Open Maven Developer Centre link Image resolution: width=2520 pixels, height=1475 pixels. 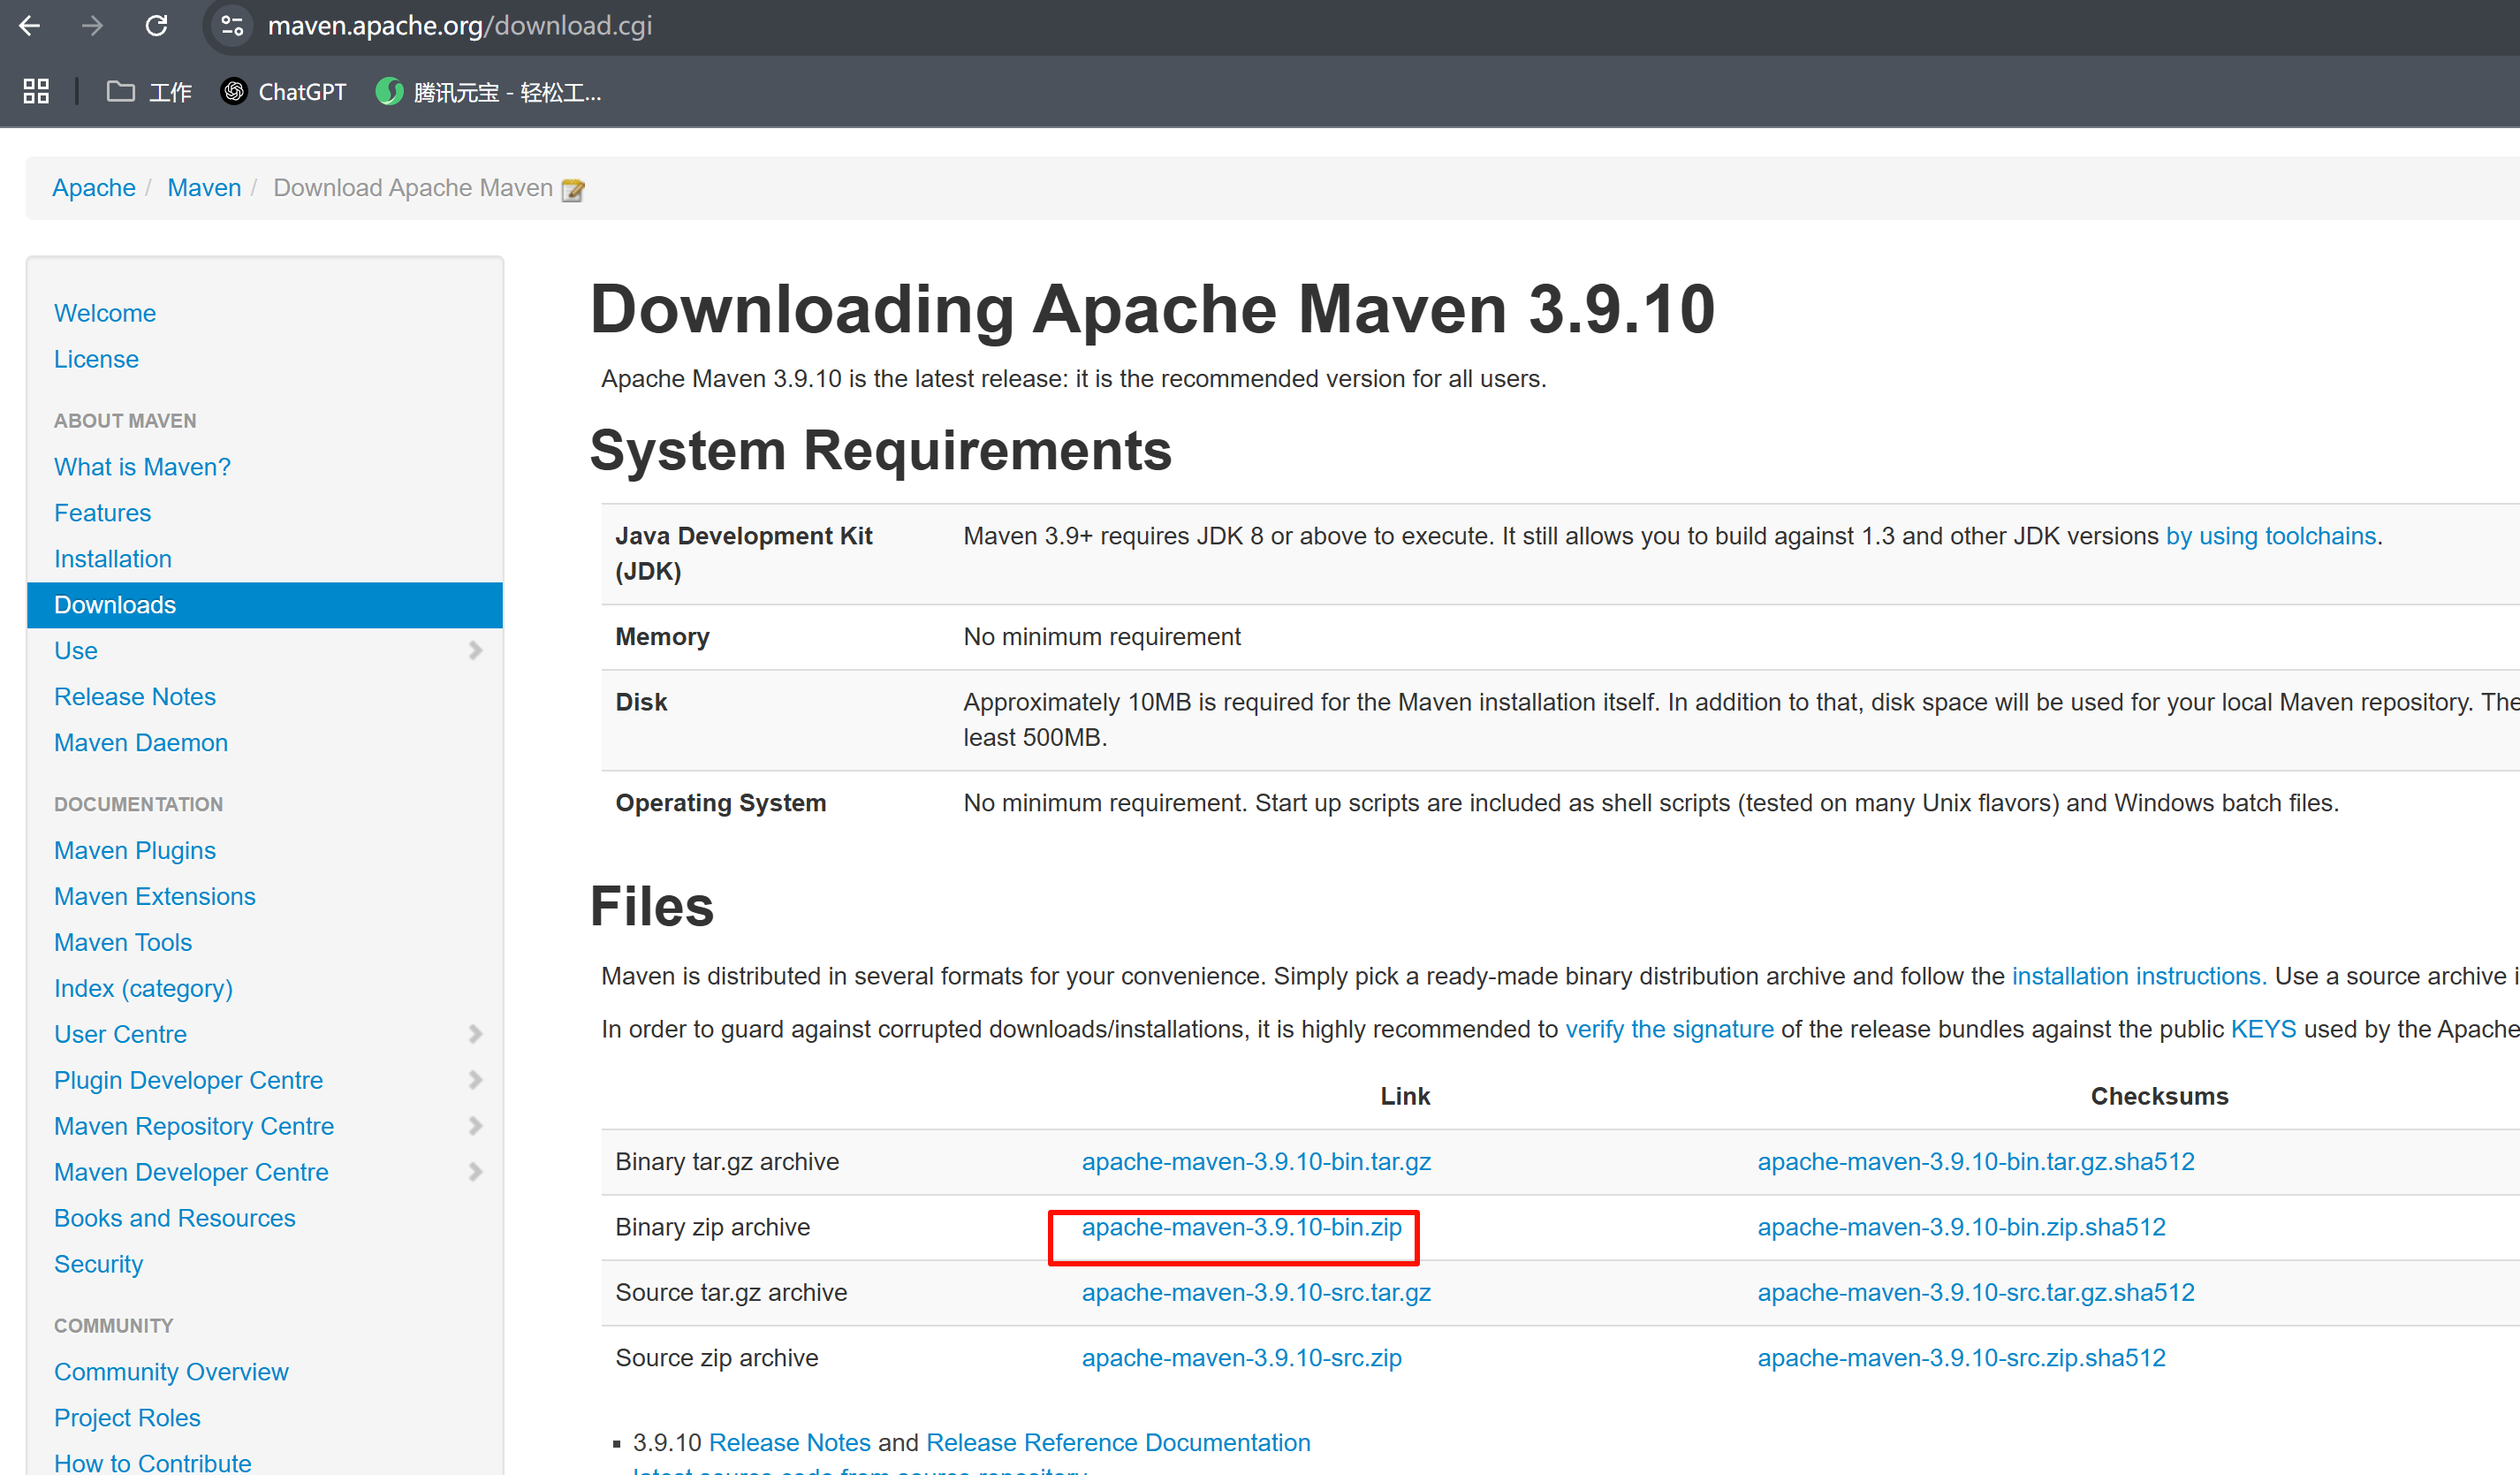(x=191, y=1172)
